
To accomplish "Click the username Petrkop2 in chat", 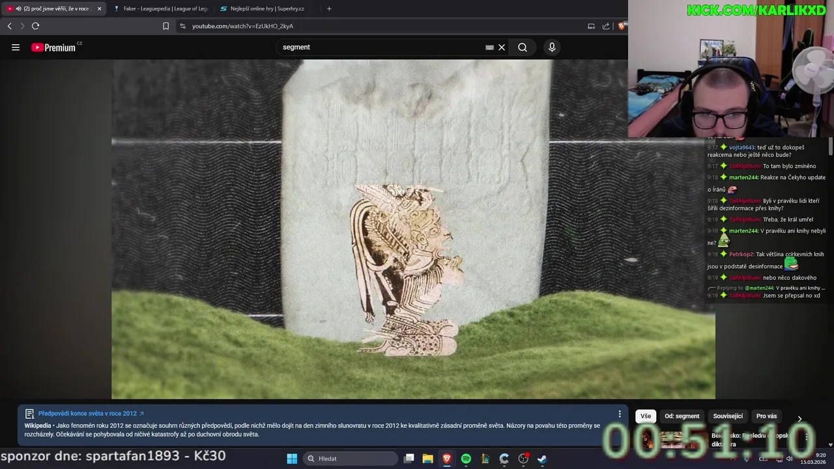I will click(x=741, y=254).
